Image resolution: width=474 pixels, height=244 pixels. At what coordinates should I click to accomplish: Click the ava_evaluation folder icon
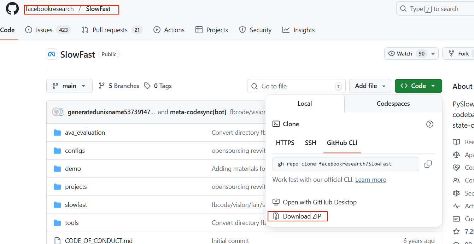tap(57, 133)
